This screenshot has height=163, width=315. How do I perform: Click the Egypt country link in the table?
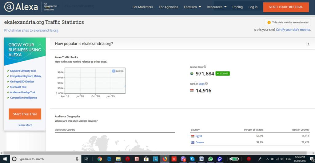point(199,136)
